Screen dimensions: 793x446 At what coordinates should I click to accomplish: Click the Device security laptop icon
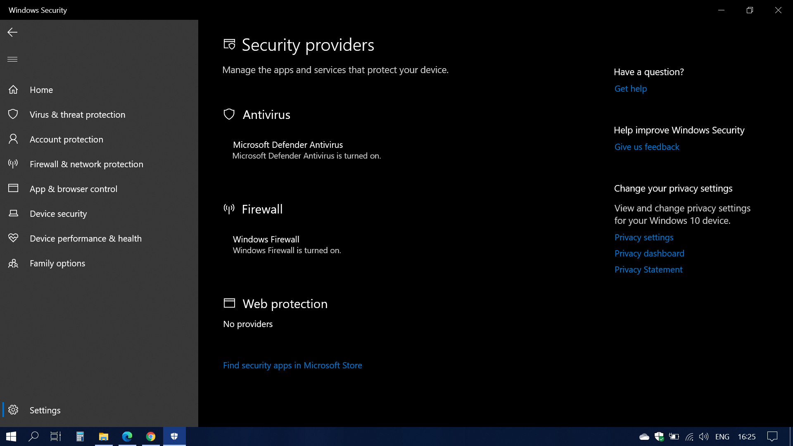point(13,214)
